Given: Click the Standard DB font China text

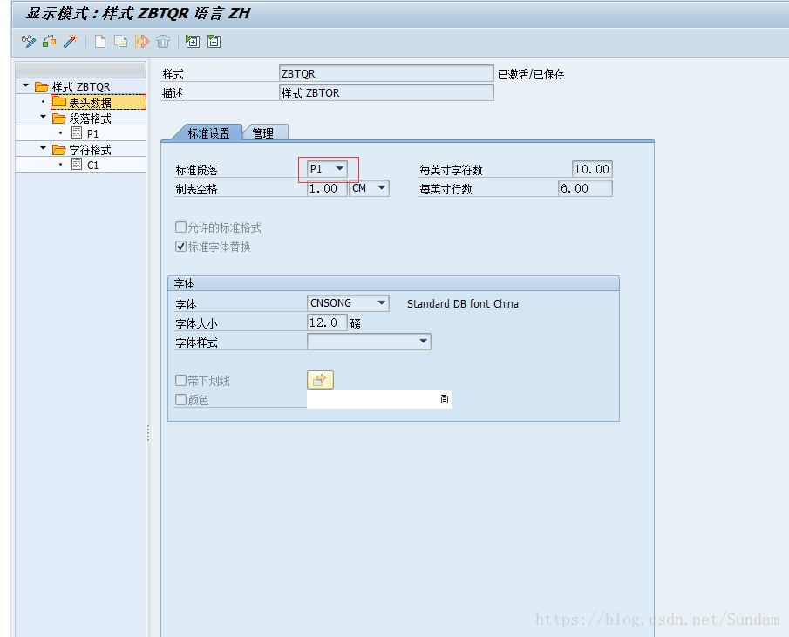Looking at the screenshot, I should click(x=462, y=303).
